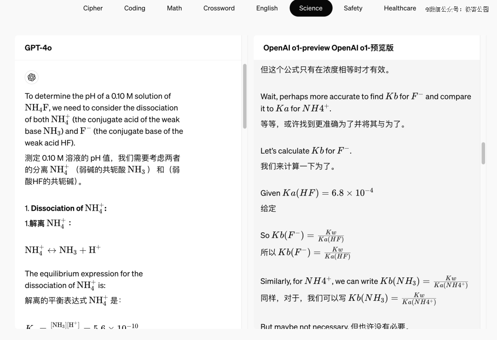Open the Coding tab
The width and height of the screenshot is (497, 340).
tap(135, 8)
